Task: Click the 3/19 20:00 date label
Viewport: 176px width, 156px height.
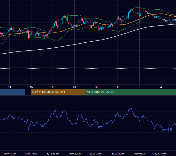Action: pos(75,153)
